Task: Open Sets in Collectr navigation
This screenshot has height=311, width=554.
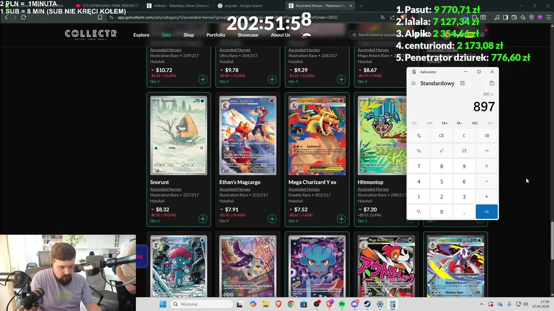Action: pos(166,35)
